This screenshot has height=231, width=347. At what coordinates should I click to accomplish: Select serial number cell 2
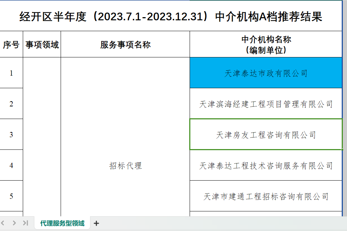[x=11, y=104]
